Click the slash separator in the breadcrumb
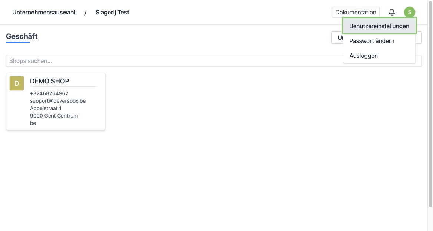Image resolution: width=433 pixels, height=231 pixels. point(86,13)
